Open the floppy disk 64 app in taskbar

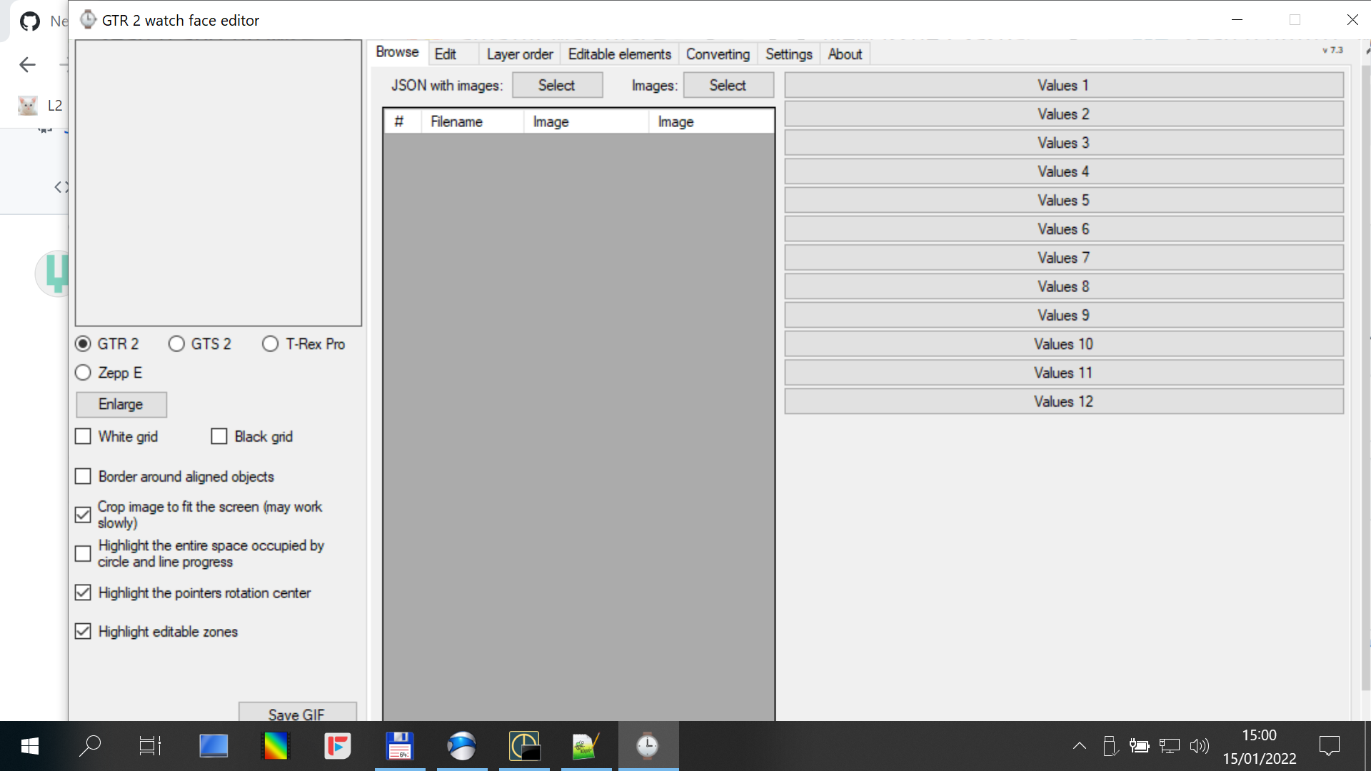tap(400, 745)
